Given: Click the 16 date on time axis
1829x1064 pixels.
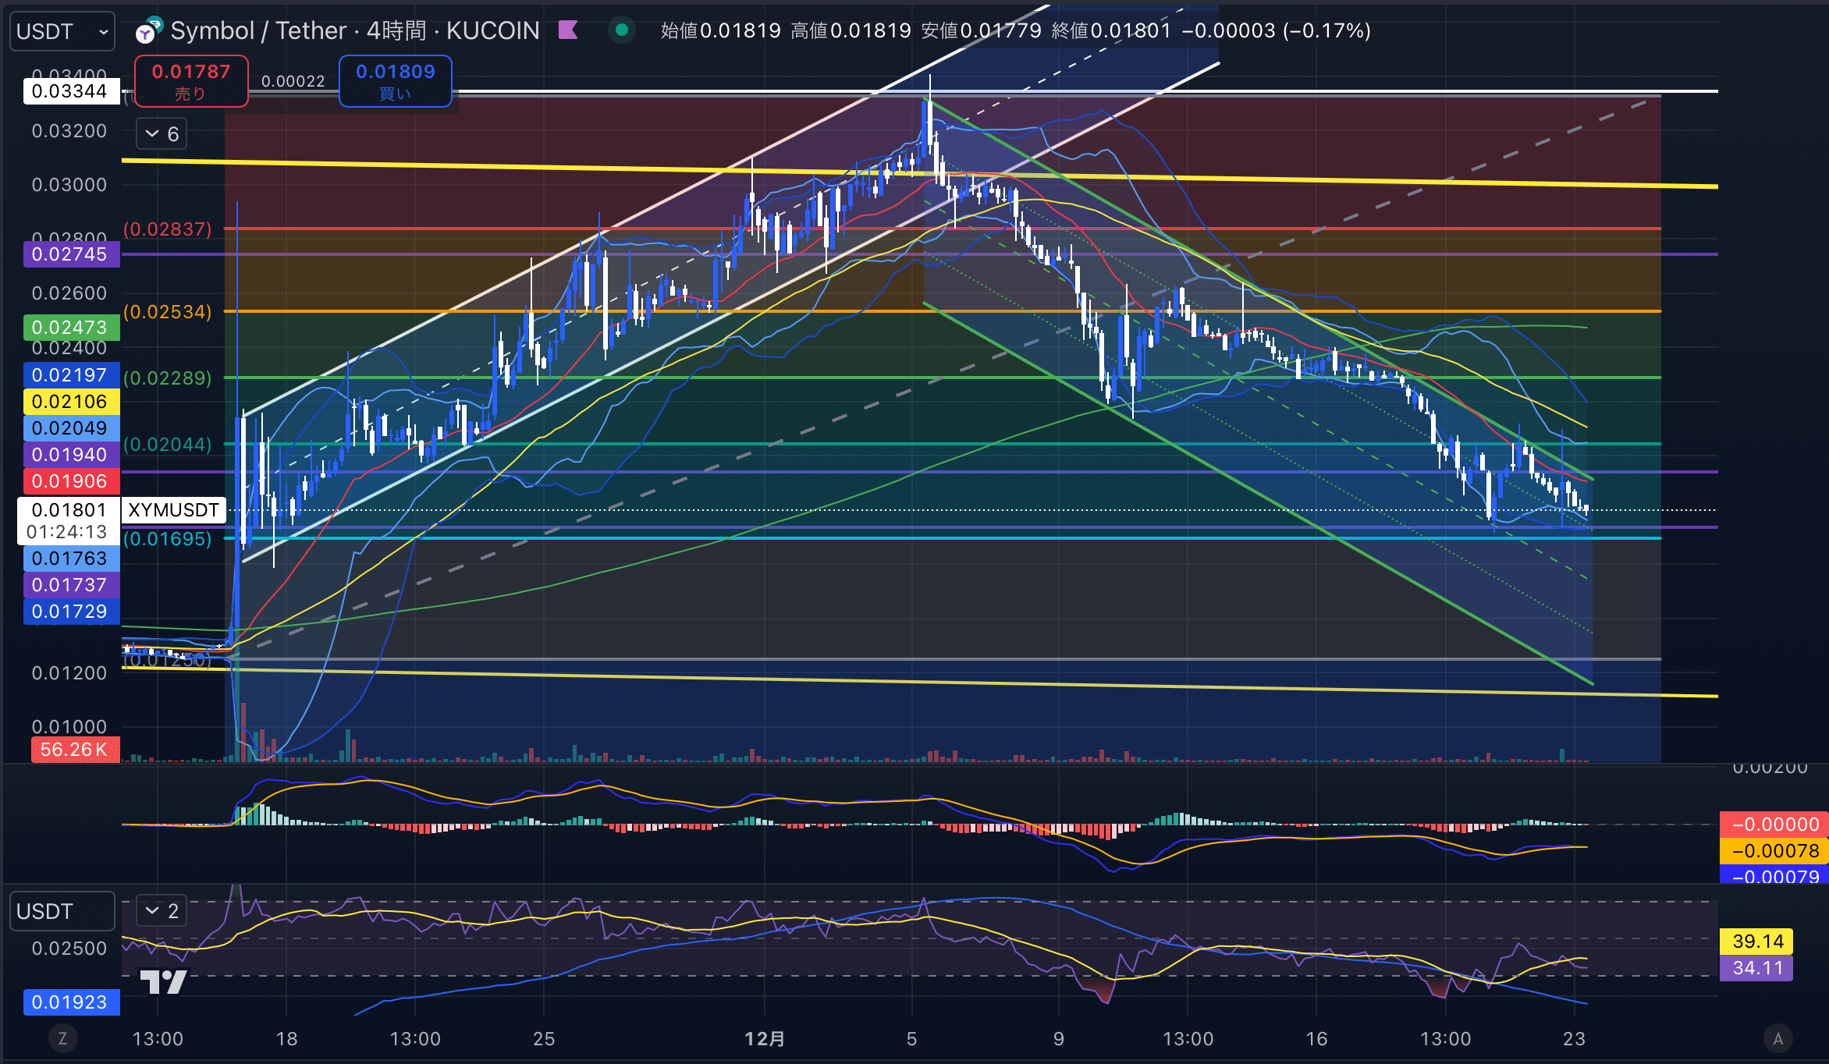Looking at the screenshot, I should [x=1316, y=1038].
